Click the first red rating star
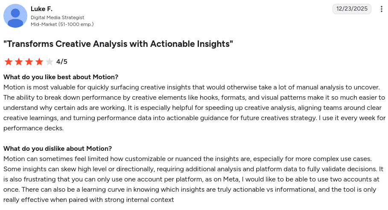388x210 pixels. tap(9, 62)
